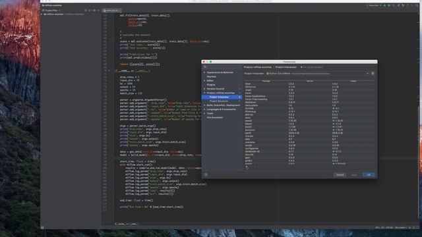Select the chardet package row
Viewport: 422px width, 237px height.
click(309, 136)
